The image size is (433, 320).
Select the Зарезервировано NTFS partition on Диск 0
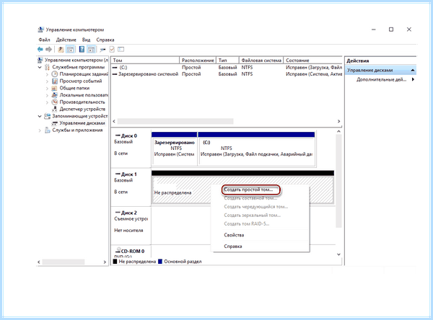[x=174, y=149]
